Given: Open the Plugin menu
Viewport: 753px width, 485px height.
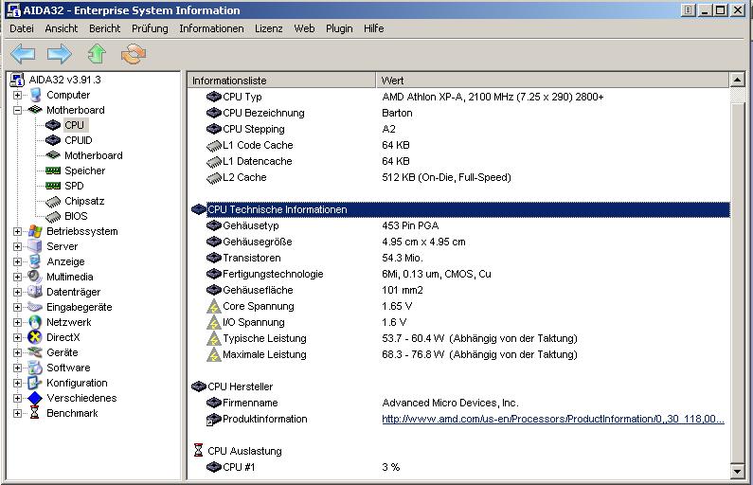Looking at the screenshot, I should coord(339,28).
